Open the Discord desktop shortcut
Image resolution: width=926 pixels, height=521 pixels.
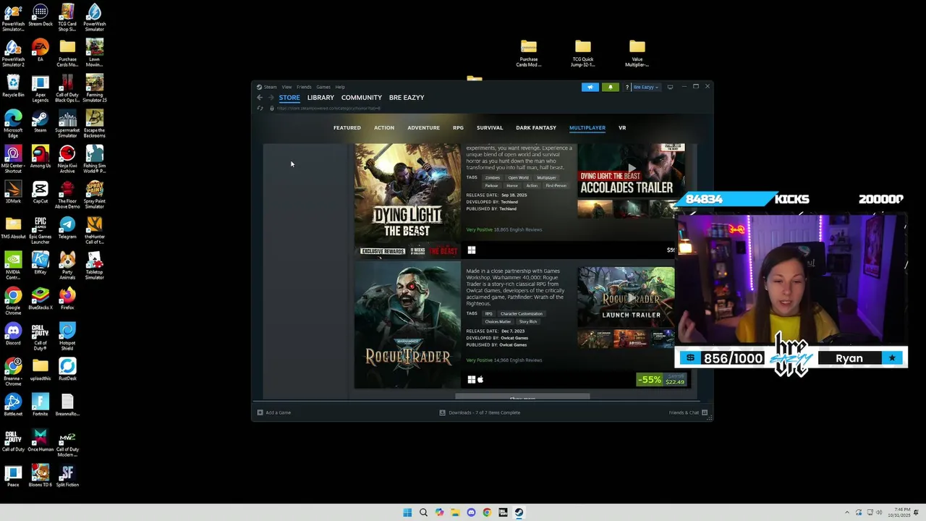(13, 334)
